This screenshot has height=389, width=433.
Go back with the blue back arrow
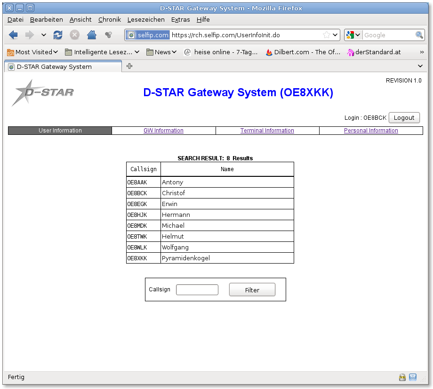coord(13,35)
